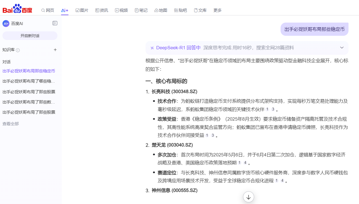Open the 笔记 tab

coord(141,10)
